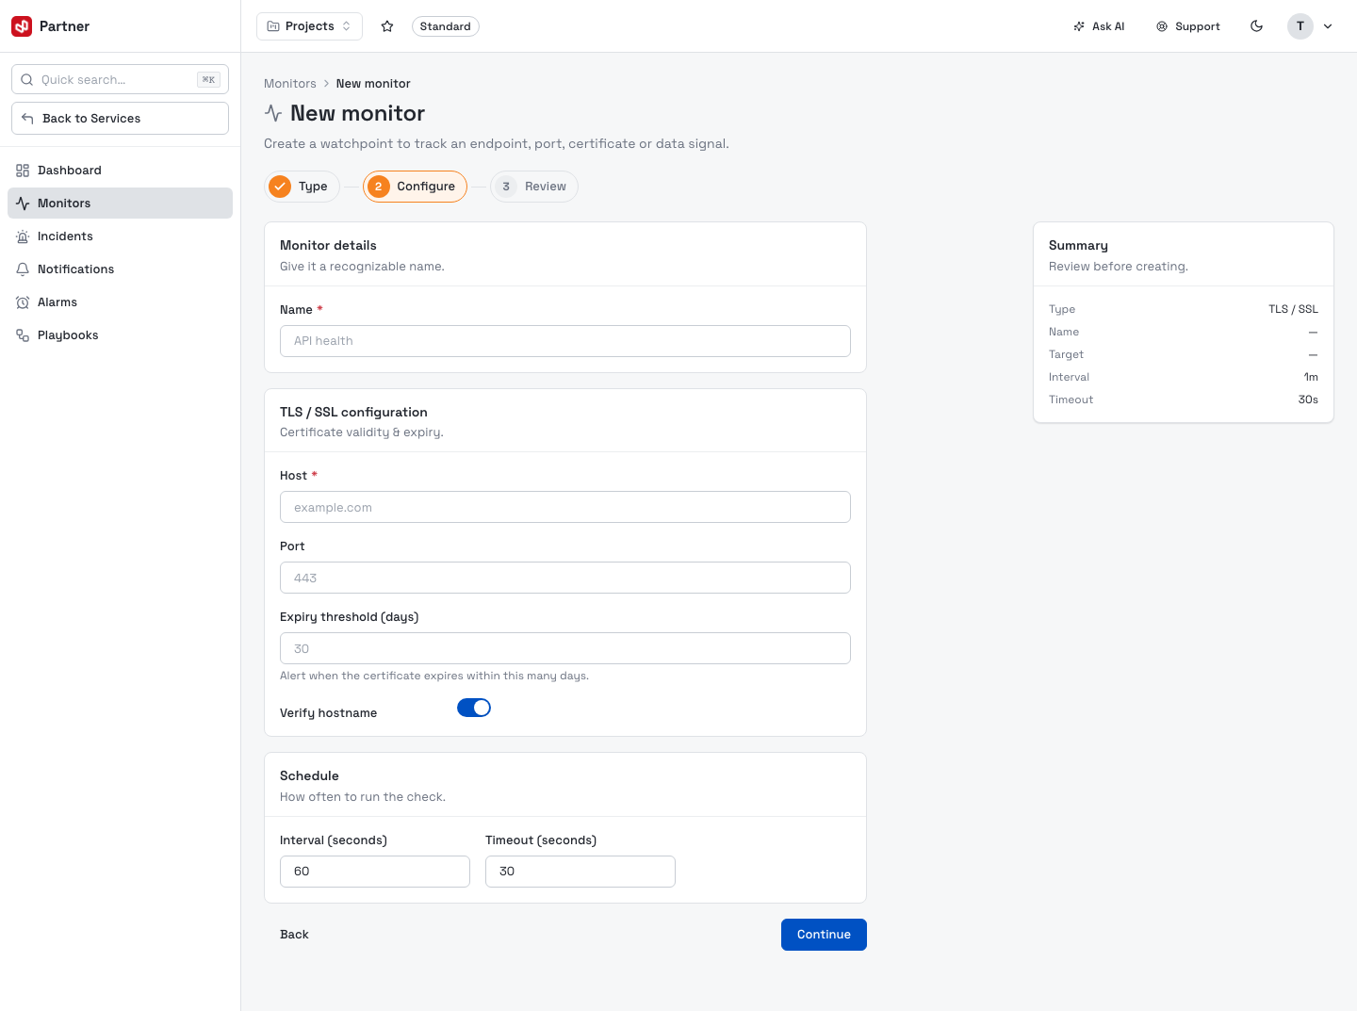The height and width of the screenshot is (1011, 1357).
Task: Return to the Type step
Action: coord(302,187)
